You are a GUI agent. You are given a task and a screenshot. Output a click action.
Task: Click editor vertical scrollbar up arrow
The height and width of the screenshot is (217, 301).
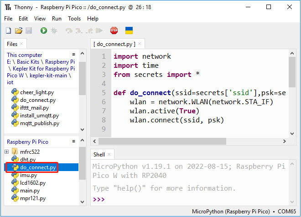292,53
